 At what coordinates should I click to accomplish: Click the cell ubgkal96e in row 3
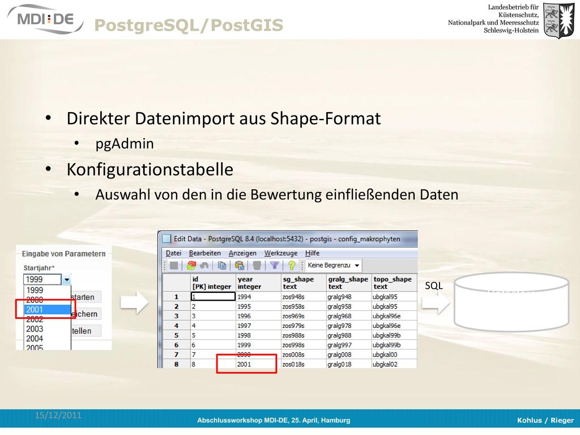coord(394,316)
